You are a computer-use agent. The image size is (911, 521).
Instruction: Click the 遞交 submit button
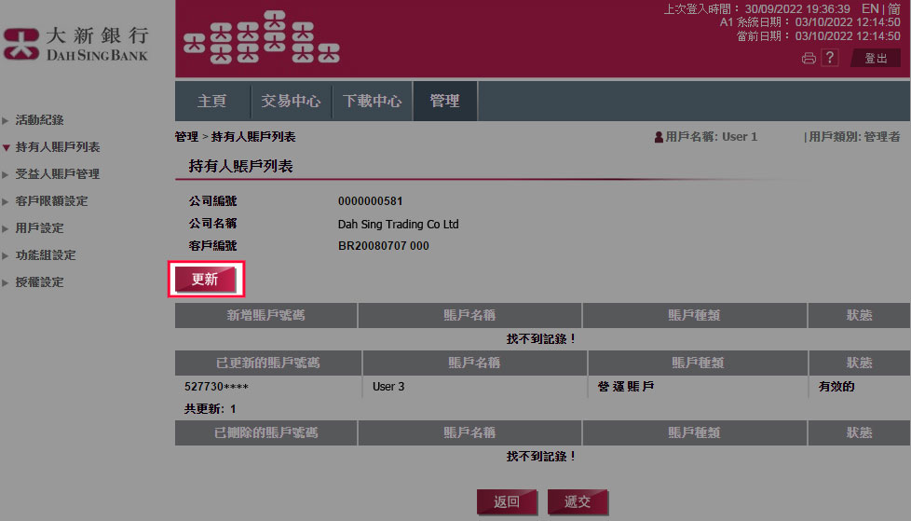click(x=578, y=501)
